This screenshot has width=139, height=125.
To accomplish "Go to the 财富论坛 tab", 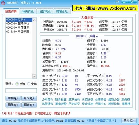I will 62,11.
